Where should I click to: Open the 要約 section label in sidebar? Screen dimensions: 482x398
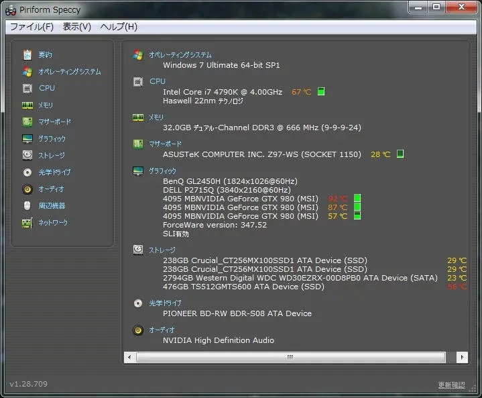click(x=45, y=55)
